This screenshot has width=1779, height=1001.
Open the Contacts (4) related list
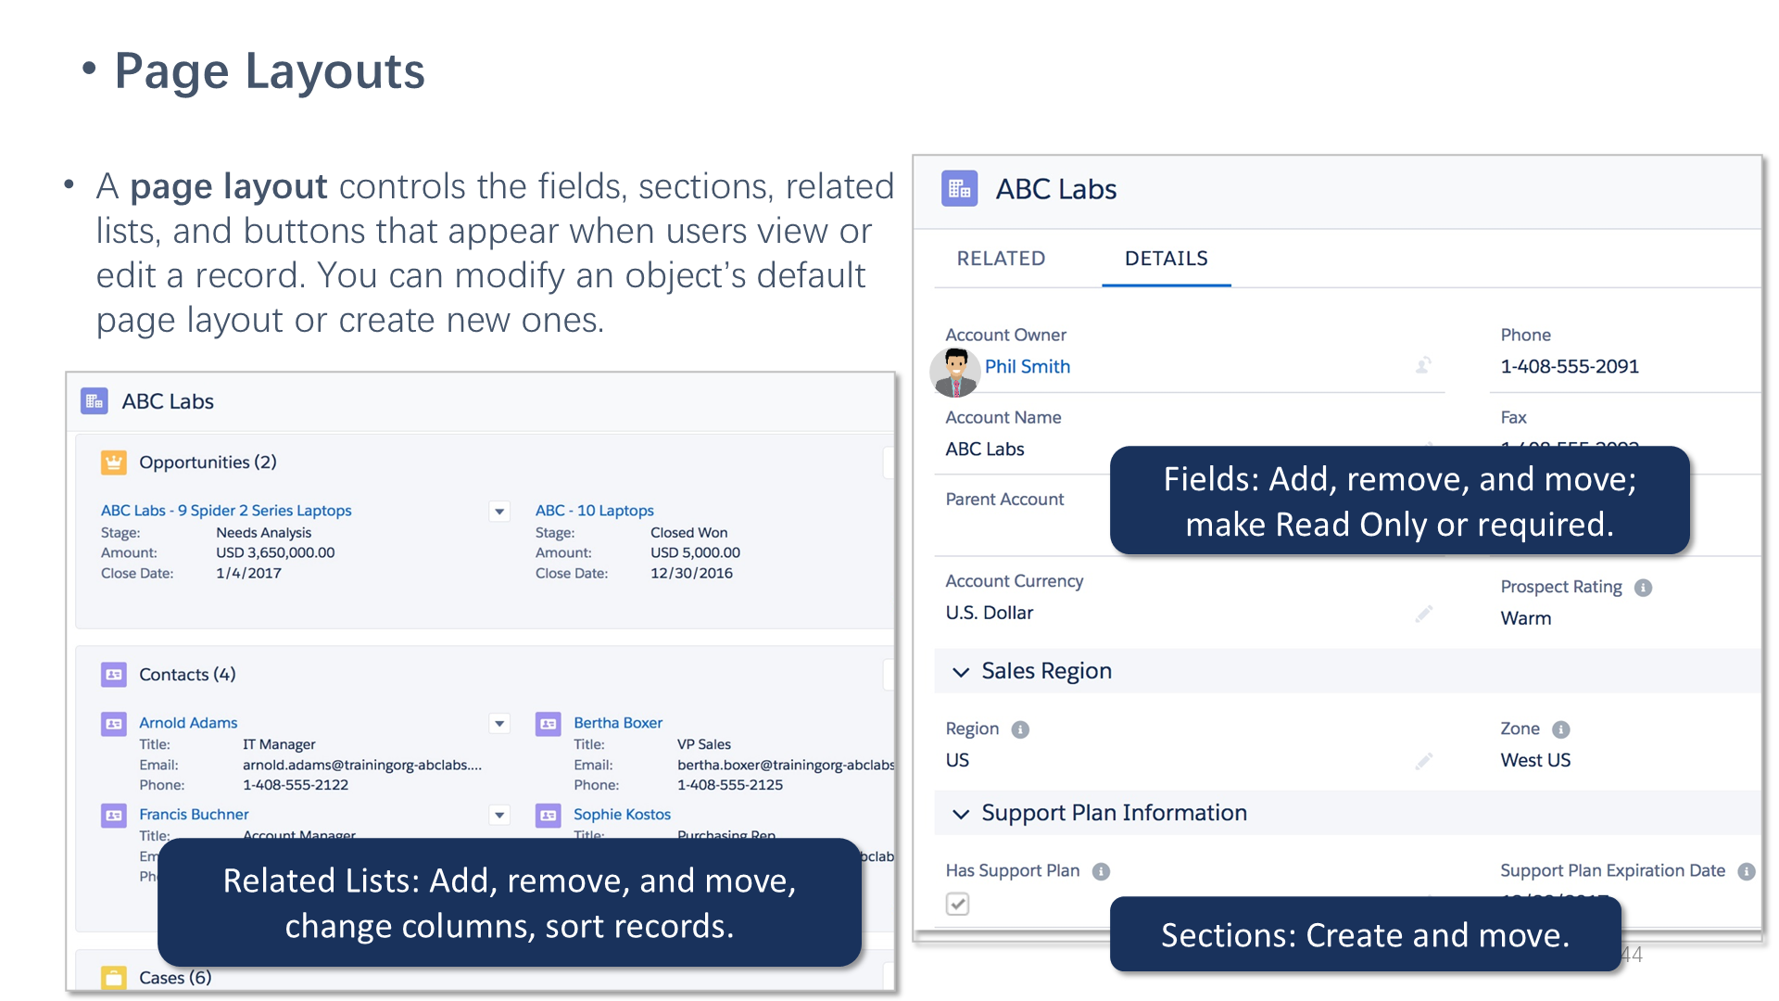click(187, 675)
